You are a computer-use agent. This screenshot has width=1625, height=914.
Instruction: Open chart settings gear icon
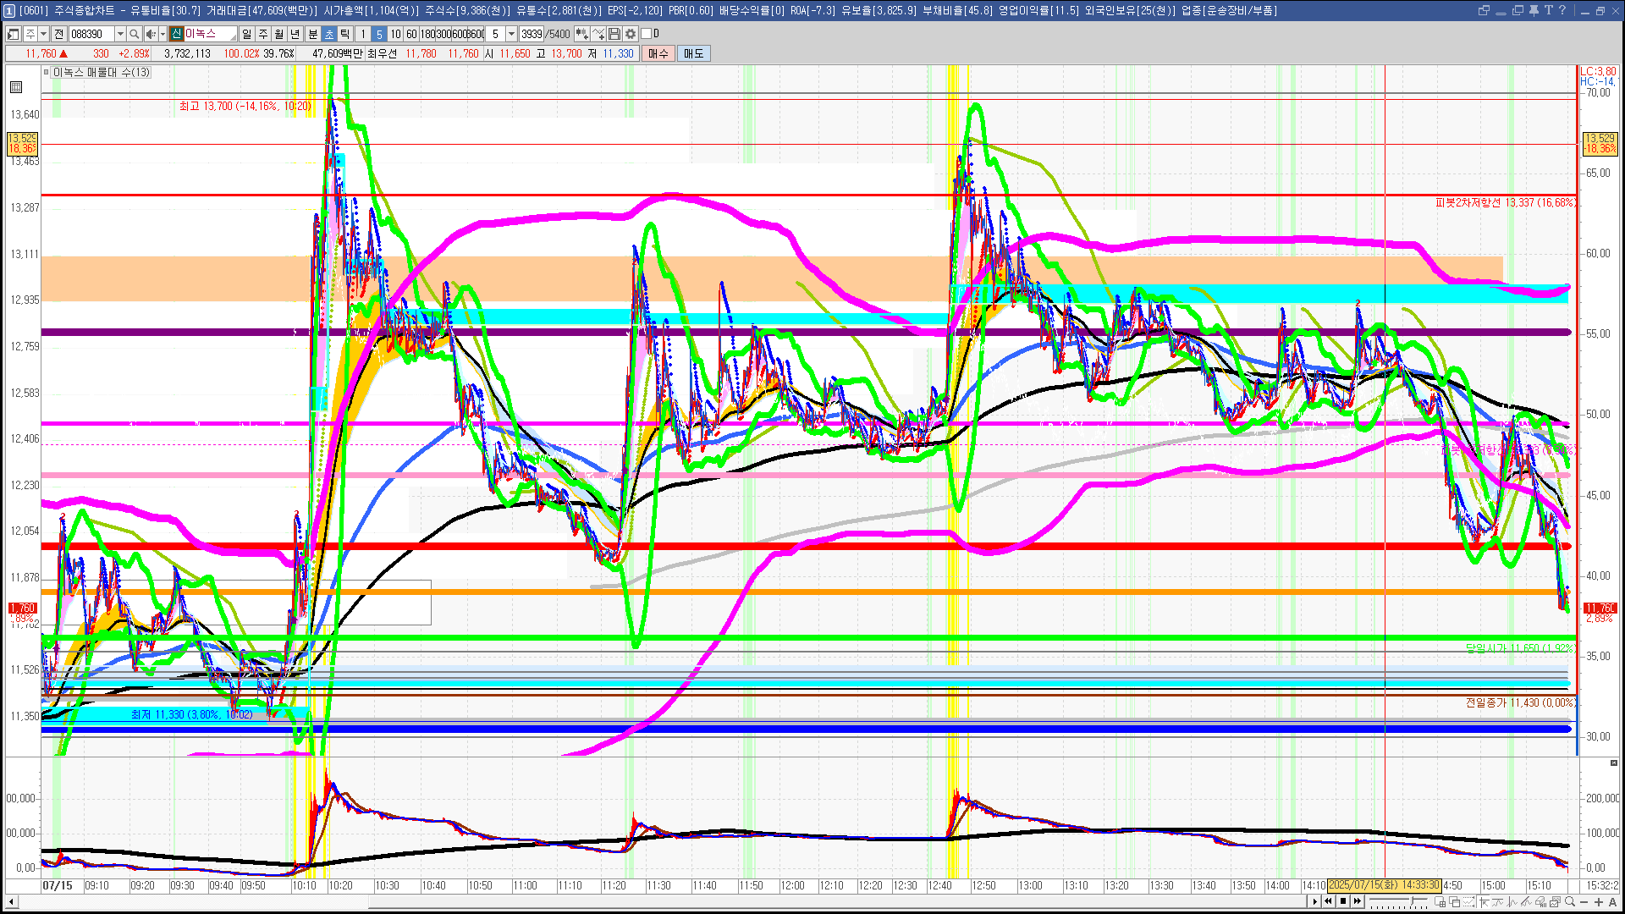(x=631, y=34)
